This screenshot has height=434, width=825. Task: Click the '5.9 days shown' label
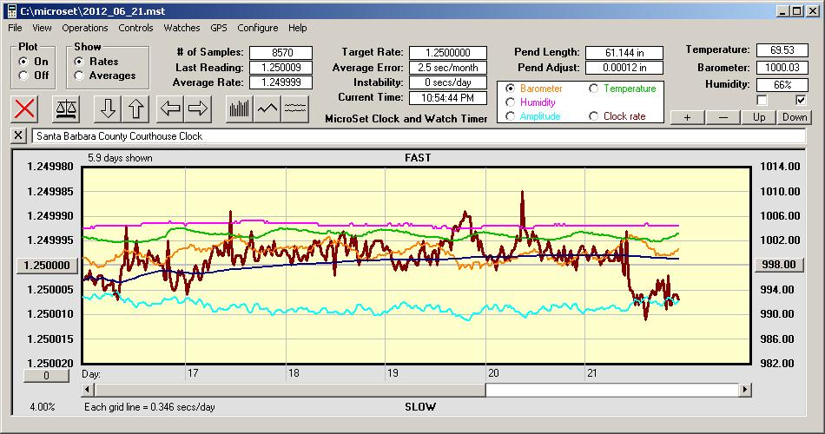coord(120,158)
